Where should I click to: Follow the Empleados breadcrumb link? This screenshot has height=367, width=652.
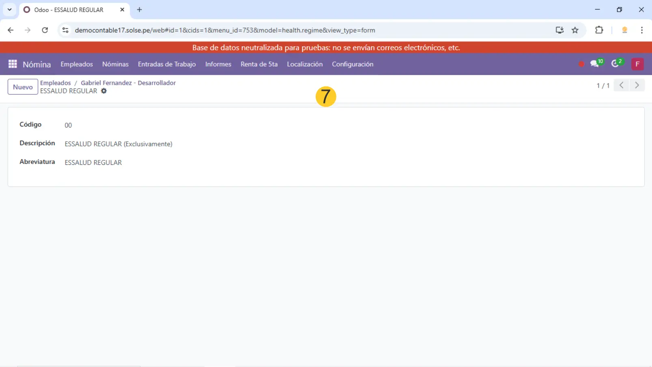click(55, 83)
